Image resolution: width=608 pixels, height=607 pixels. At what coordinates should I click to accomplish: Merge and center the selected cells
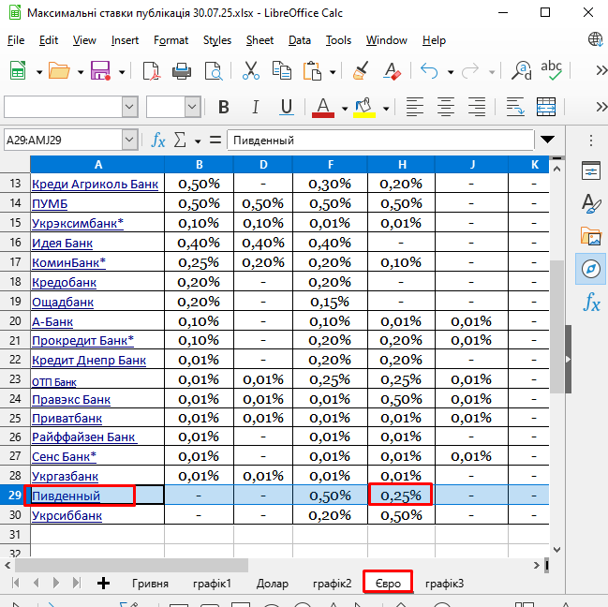coord(546,107)
